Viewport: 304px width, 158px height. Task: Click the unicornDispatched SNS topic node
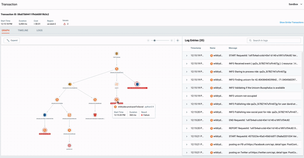point(70,84)
